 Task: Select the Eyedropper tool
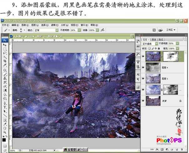pos(5,124)
